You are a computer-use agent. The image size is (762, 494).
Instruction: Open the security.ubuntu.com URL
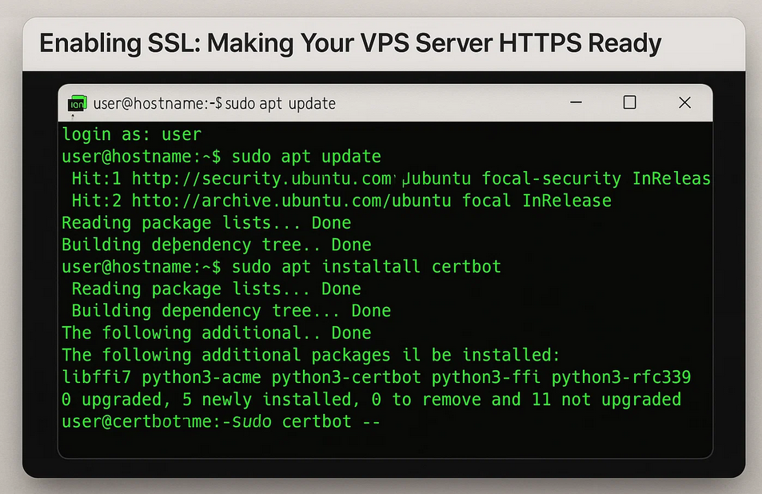264,178
